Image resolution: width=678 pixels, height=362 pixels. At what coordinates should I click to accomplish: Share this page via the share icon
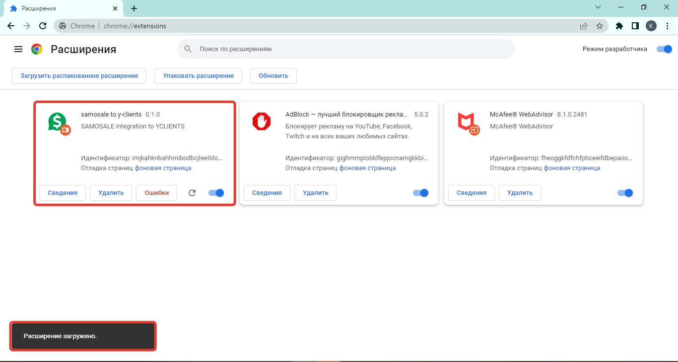584,26
